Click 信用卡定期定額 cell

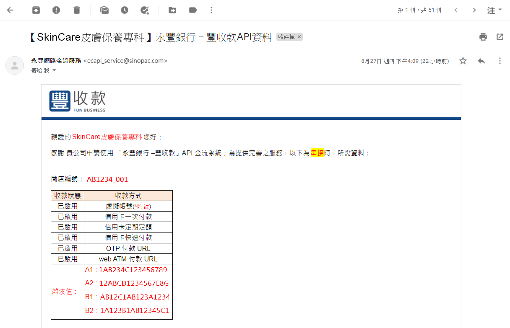point(128,227)
